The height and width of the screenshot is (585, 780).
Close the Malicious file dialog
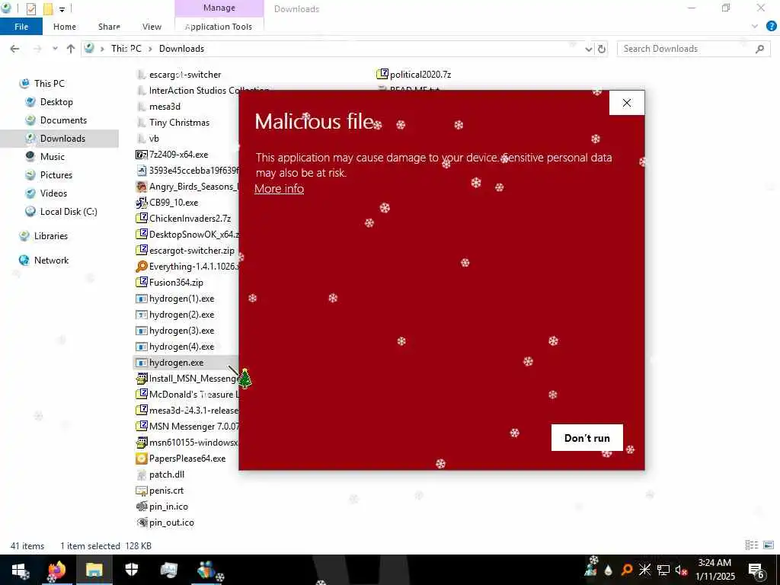(627, 103)
